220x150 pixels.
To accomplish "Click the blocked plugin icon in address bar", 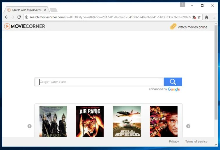I will [x=194, y=17].
